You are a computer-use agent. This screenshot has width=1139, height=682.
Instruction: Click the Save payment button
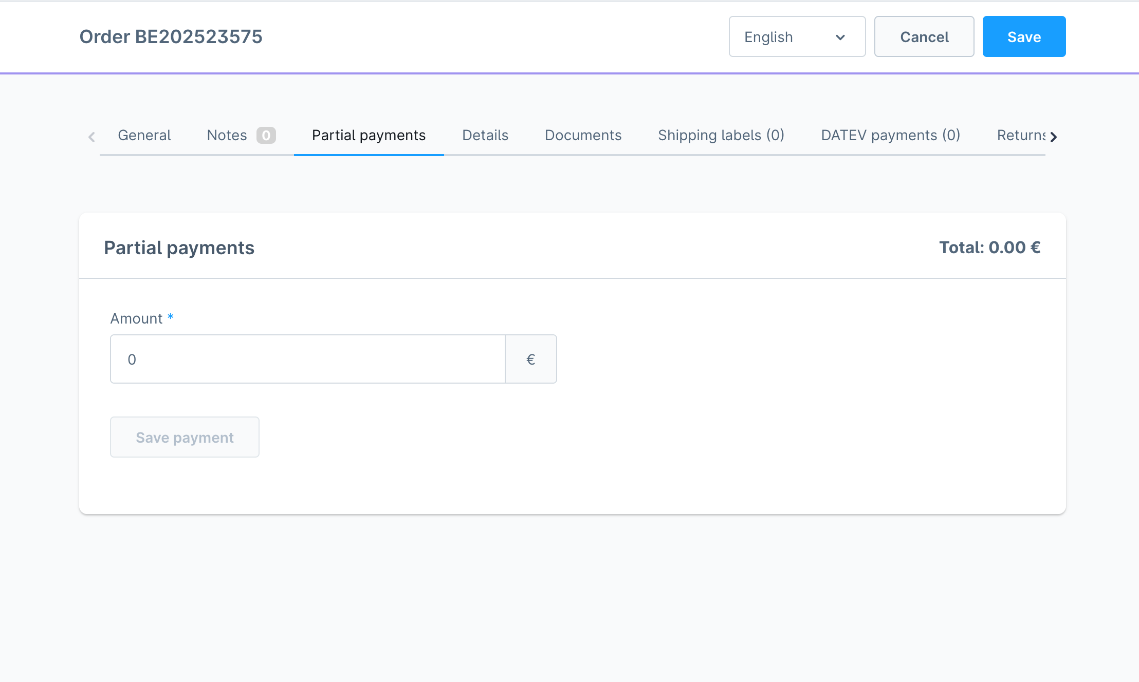185,437
